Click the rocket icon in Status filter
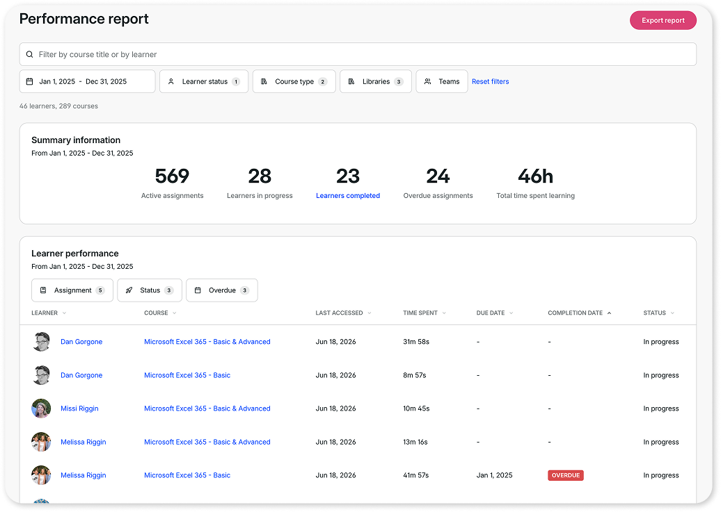 click(129, 290)
